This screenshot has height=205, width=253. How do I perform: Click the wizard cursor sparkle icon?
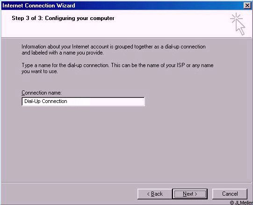coord(238,24)
